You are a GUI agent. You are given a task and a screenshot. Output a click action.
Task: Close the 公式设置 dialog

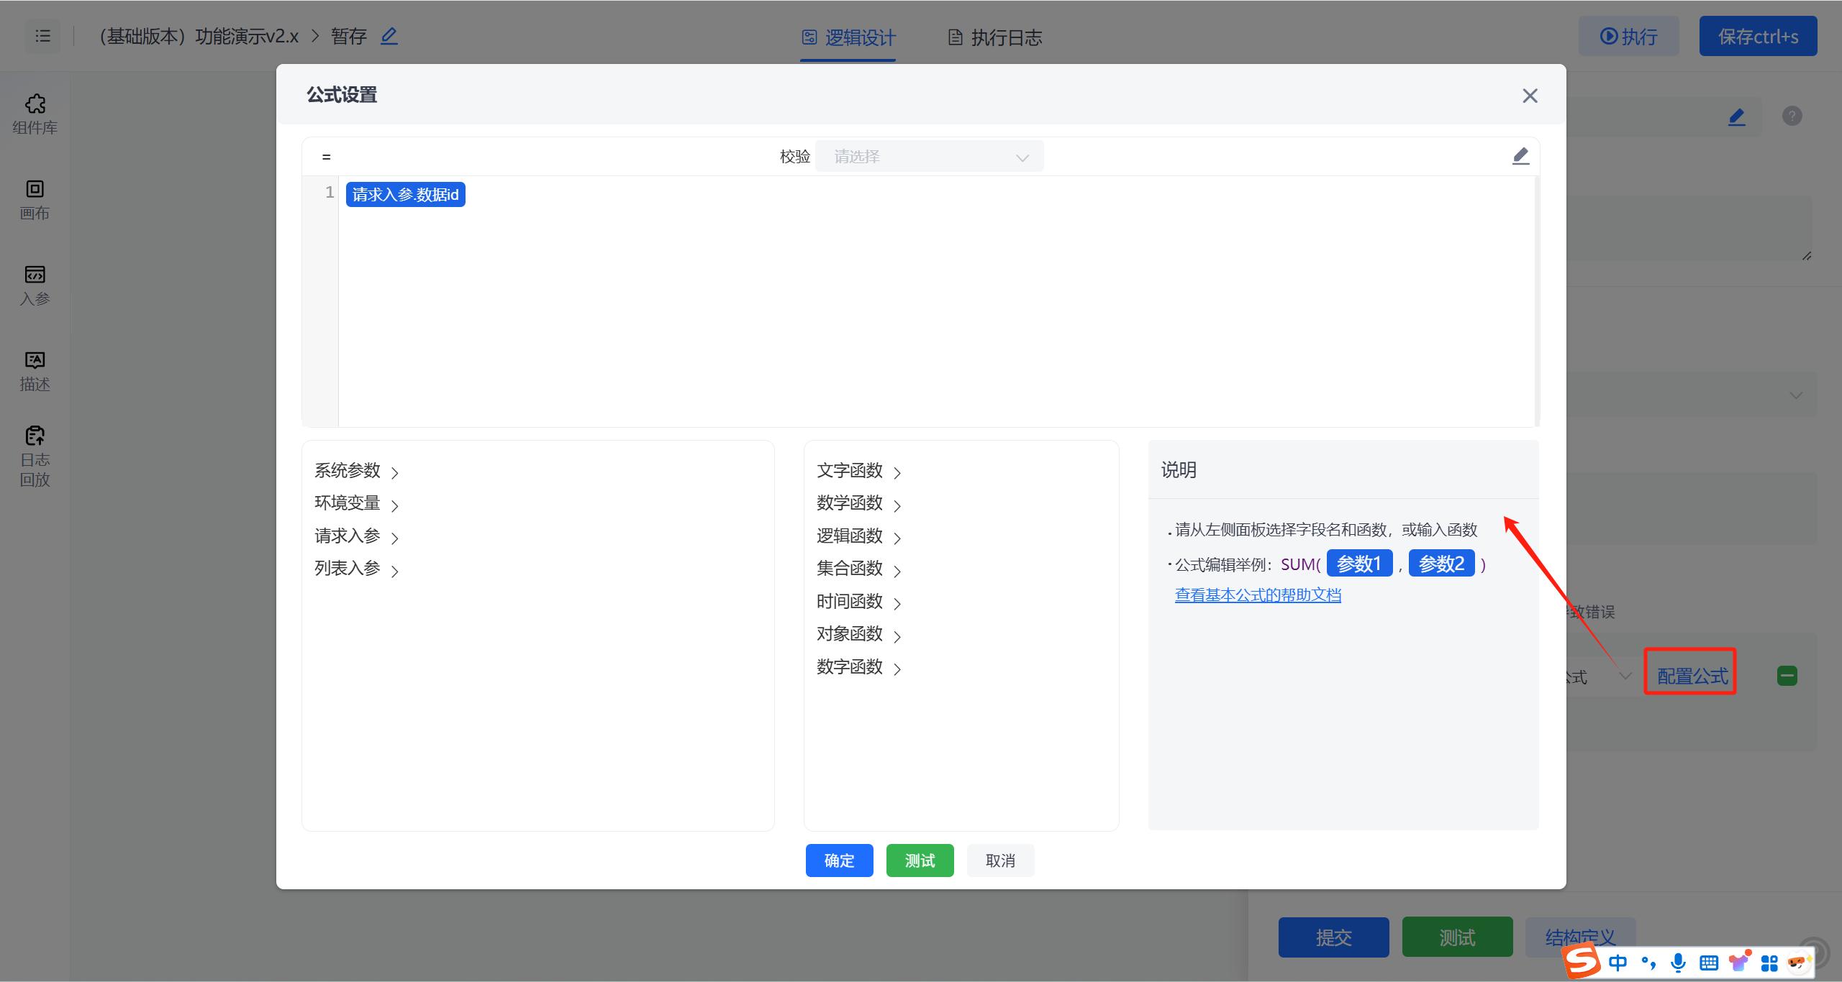[x=1530, y=96]
